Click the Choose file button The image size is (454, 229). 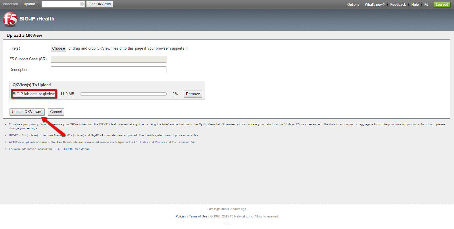tap(59, 48)
